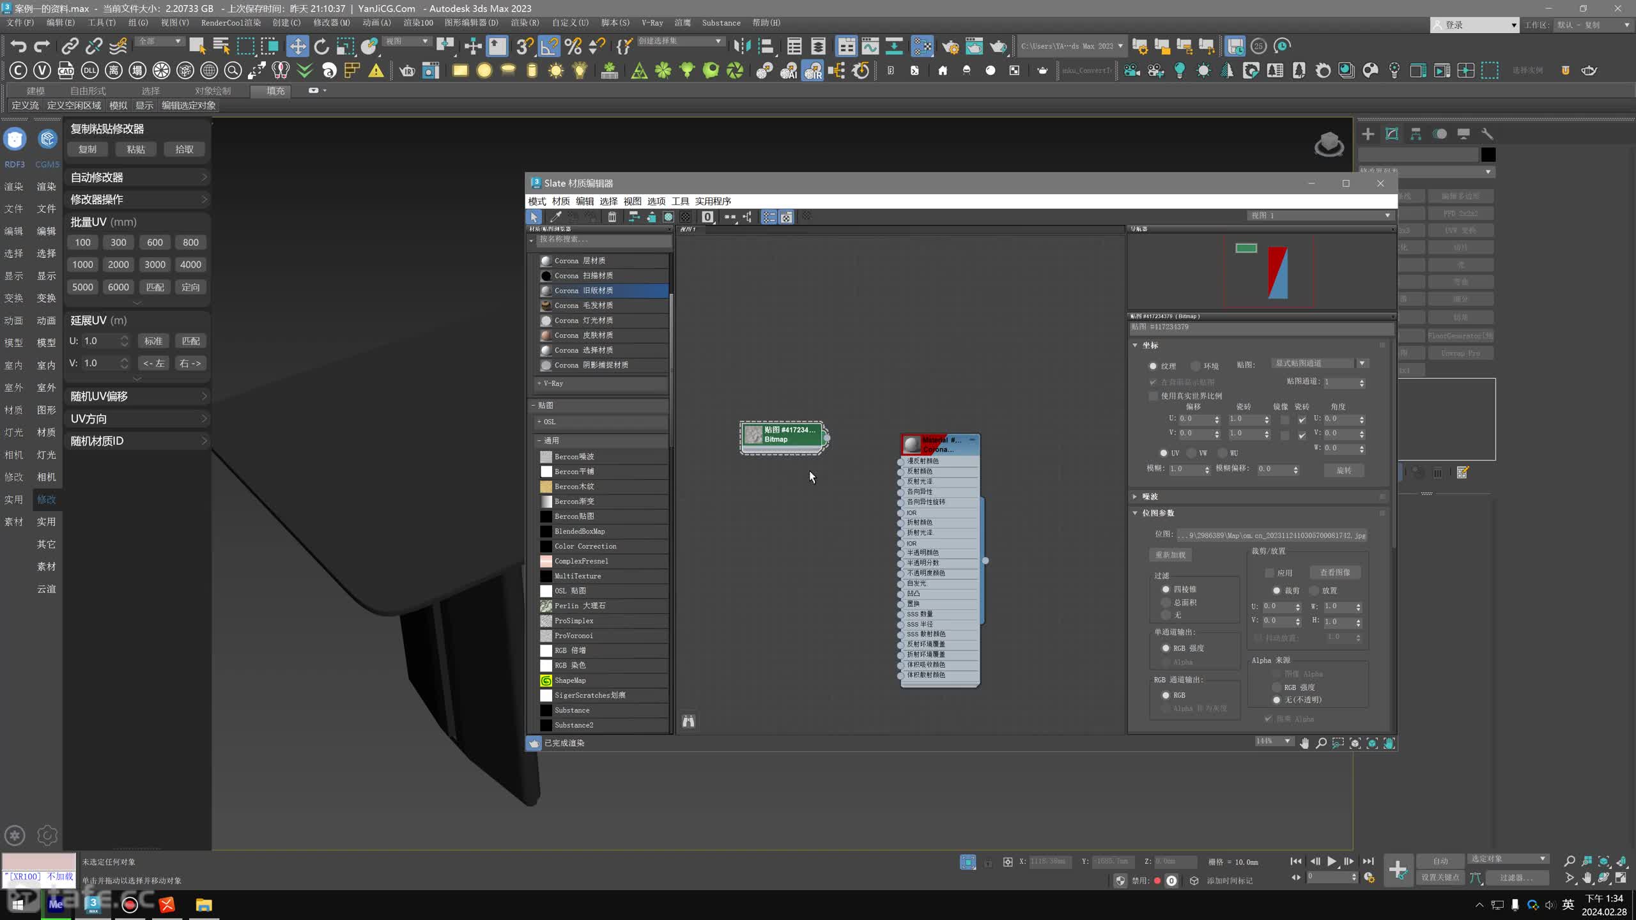Open File Explorer from taskbar
The image size is (1636, 920).
point(203,905)
